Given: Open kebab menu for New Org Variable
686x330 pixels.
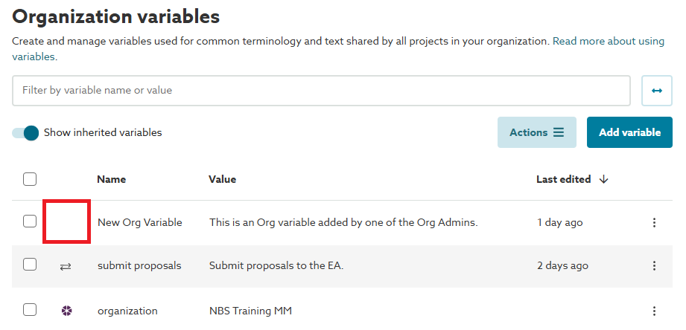Looking at the screenshot, I should click(x=654, y=222).
